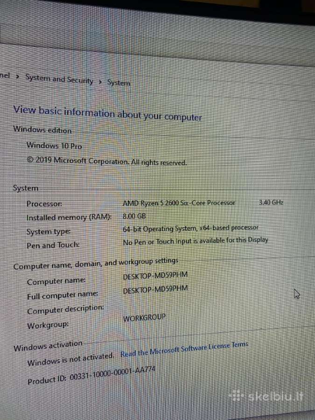Select the Product ID 00331-10000-00001-AA774

91,375
